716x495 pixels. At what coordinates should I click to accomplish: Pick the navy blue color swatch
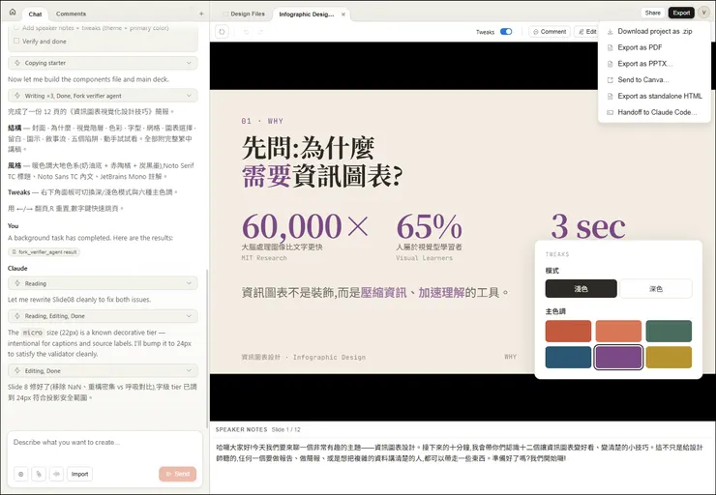[568, 357]
